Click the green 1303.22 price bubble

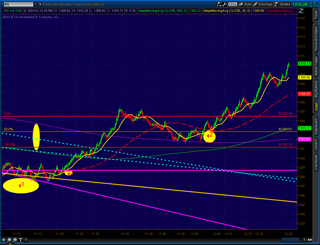click(x=304, y=128)
